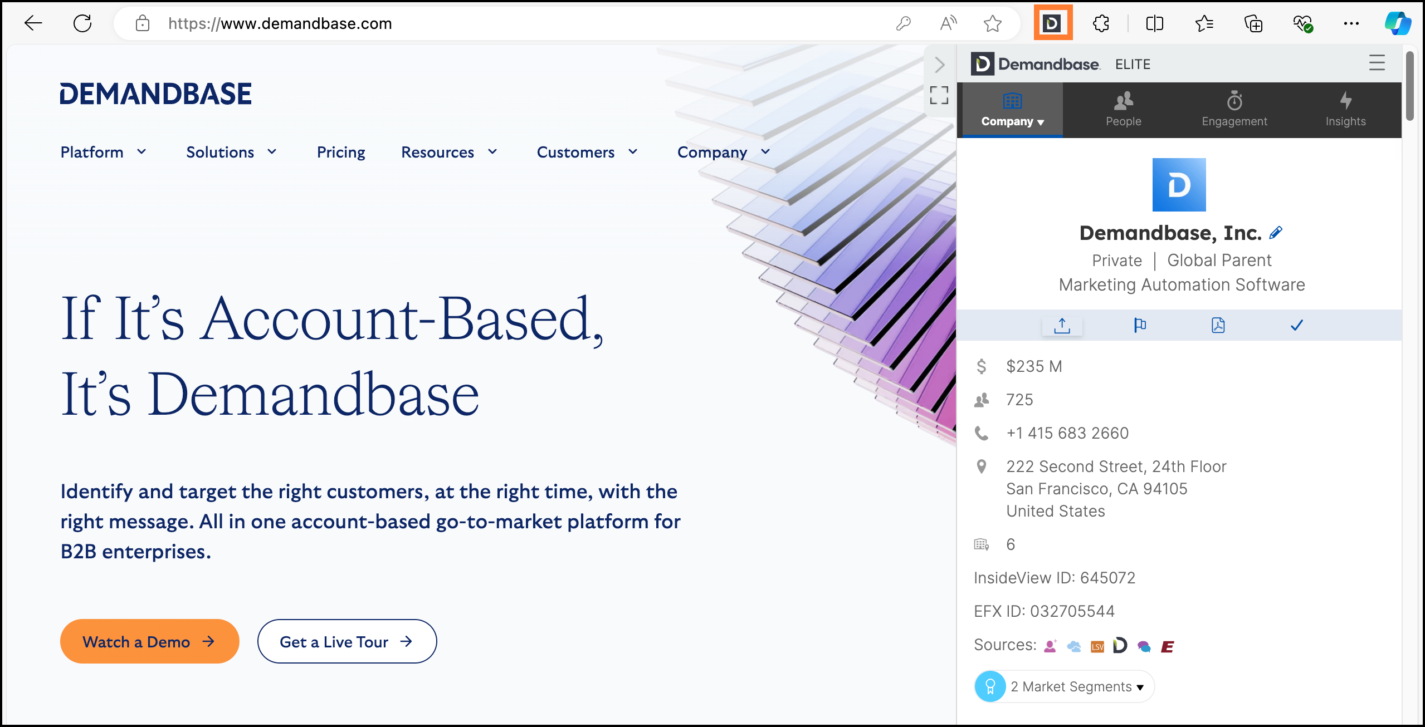Viewport: 1425px width, 727px height.
Task: Expand the Customers menu on the website
Action: 587,152
